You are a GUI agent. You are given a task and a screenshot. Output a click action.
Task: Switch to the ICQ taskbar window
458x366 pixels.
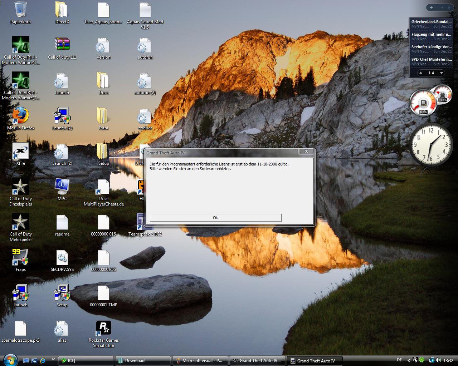(86, 360)
